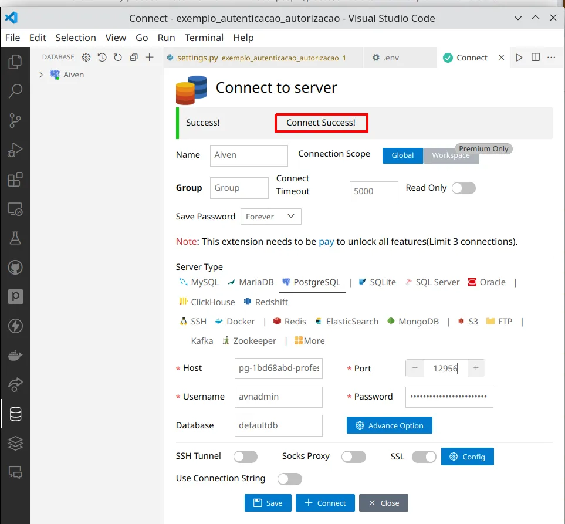Select MongoDB server type
This screenshot has height=524, width=565.
click(x=413, y=322)
